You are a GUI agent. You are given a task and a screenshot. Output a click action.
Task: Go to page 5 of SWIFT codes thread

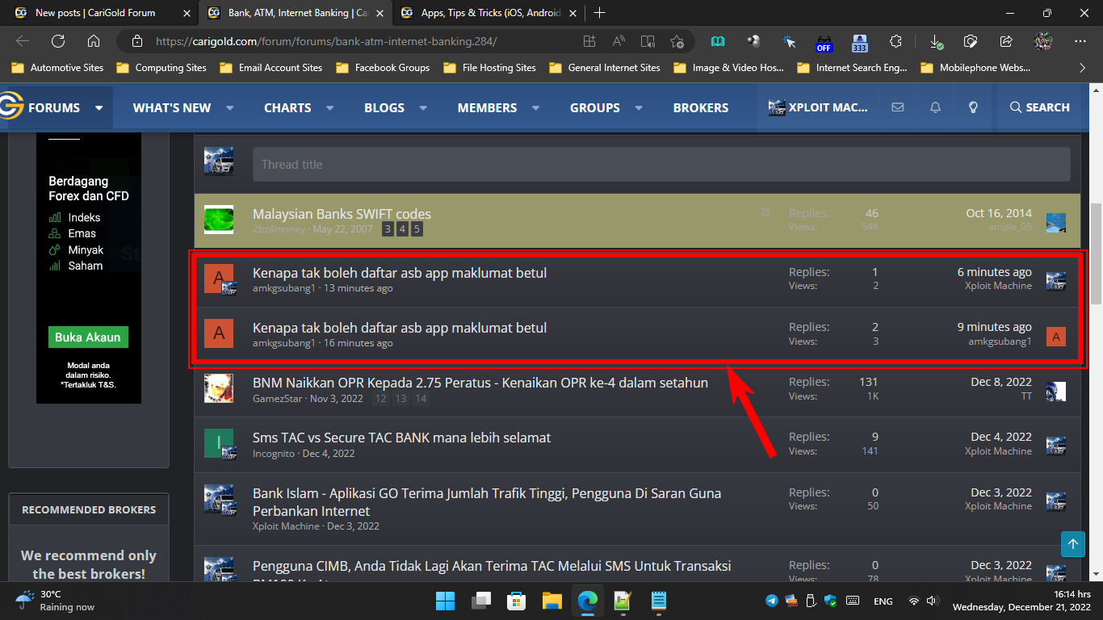[417, 230]
